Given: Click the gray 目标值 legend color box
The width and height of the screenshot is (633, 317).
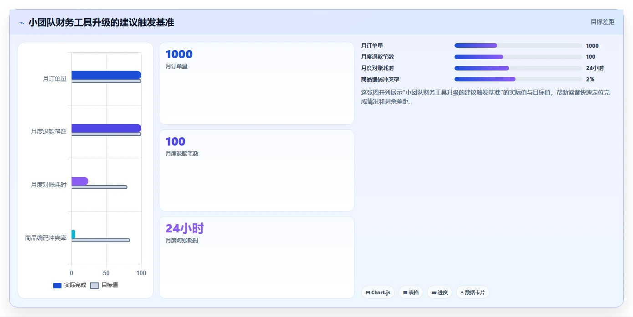Looking at the screenshot, I should [95, 286].
